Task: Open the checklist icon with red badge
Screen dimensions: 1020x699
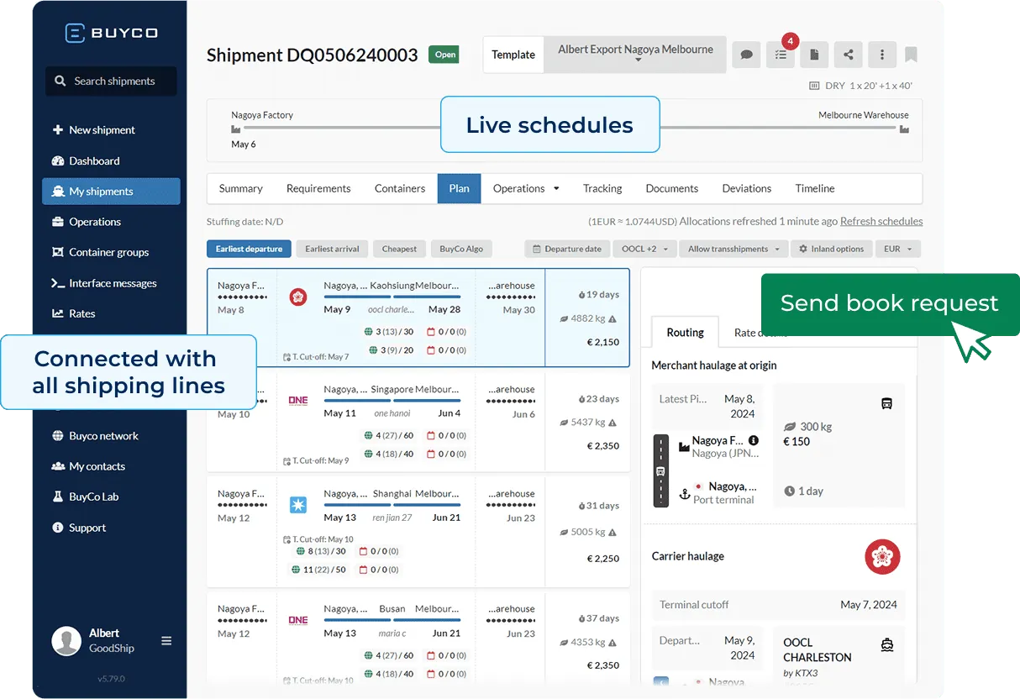Action: pyautogui.click(x=781, y=55)
